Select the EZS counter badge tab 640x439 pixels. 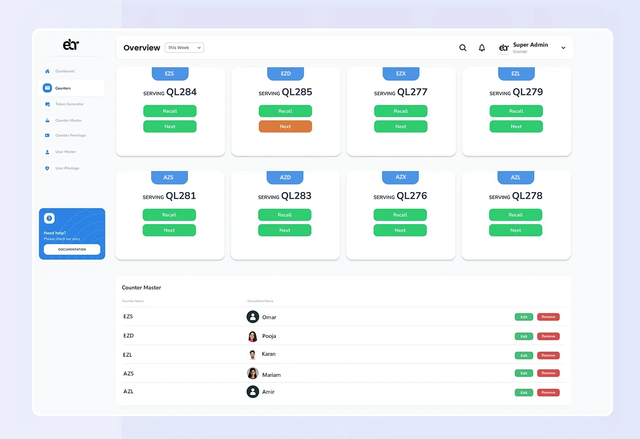(170, 73)
